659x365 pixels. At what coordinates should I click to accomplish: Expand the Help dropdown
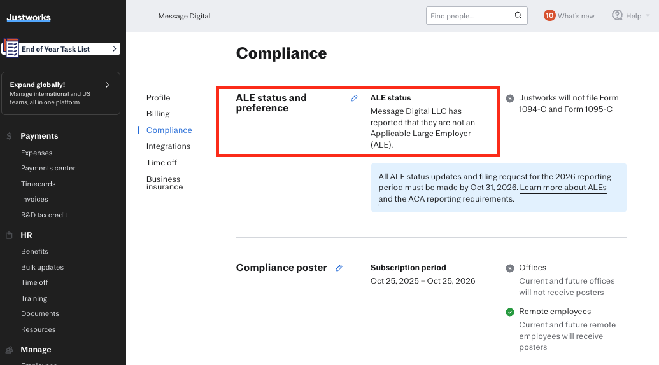[648, 17]
